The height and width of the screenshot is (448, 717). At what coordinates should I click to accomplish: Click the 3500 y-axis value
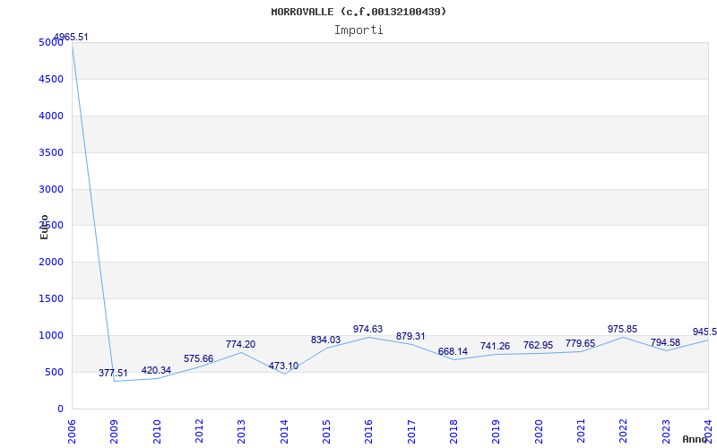click(x=51, y=152)
